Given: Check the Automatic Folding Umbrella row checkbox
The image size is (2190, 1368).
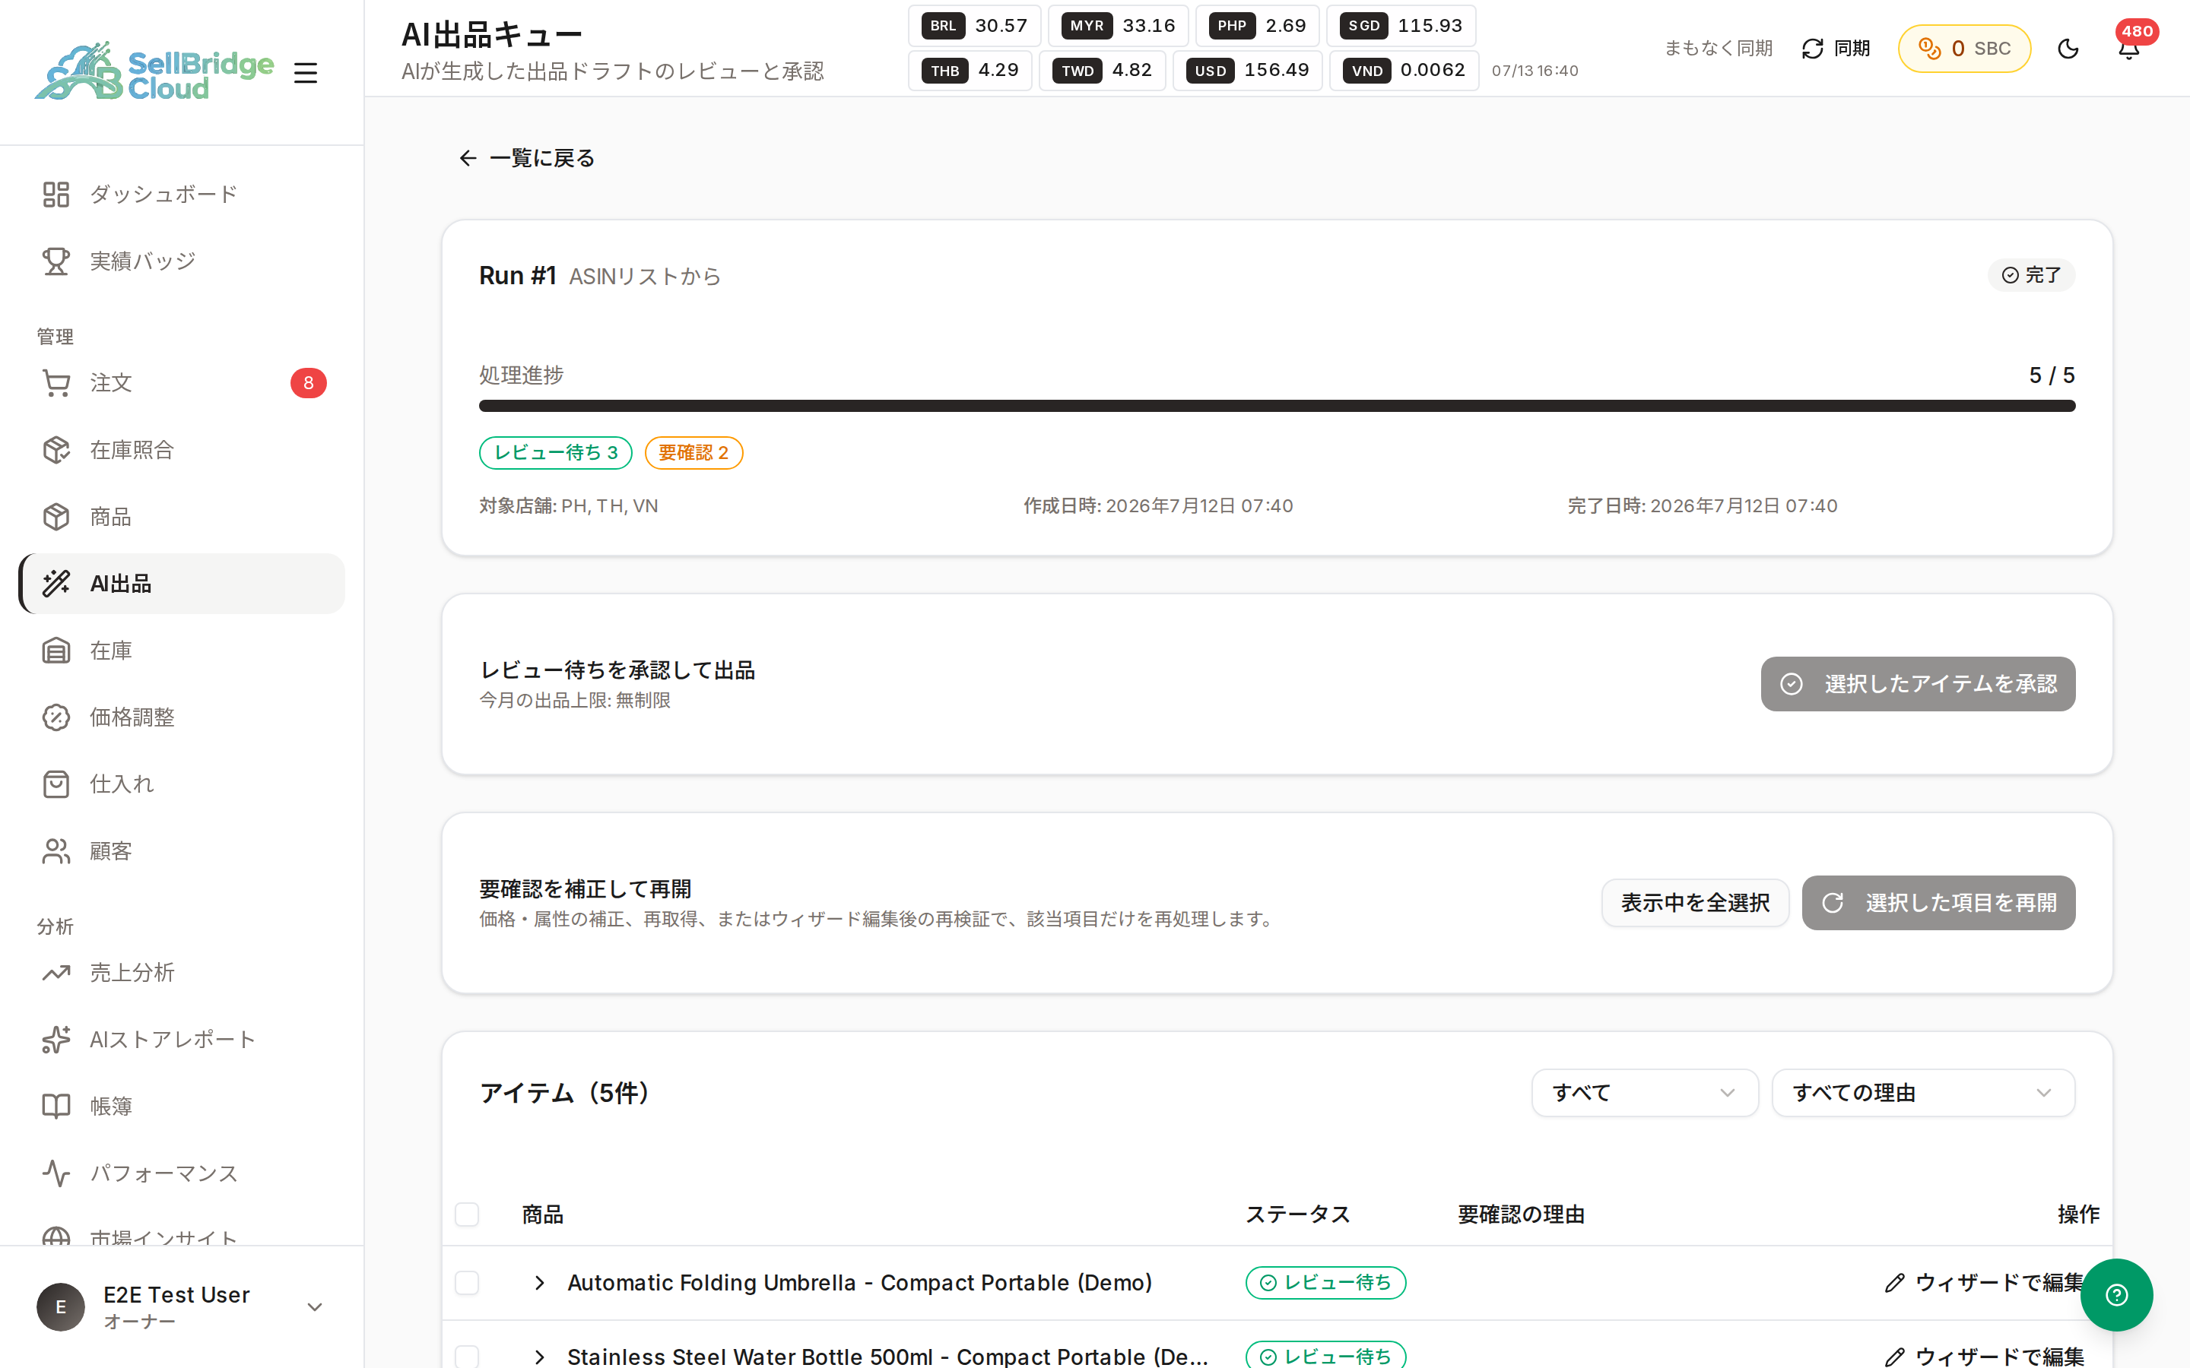Looking at the screenshot, I should (467, 1283).
